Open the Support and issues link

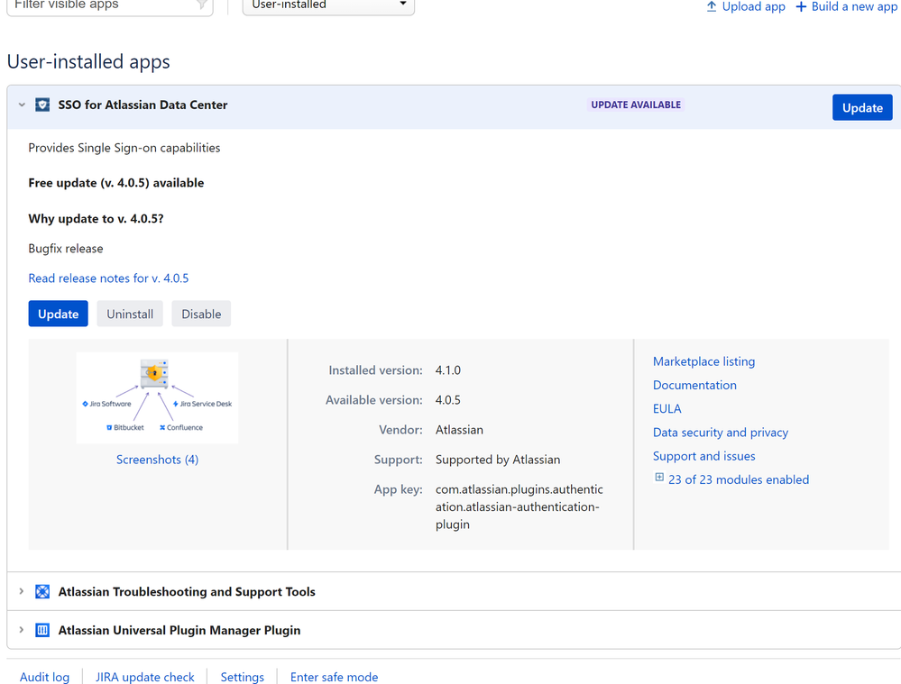[703, 455]
